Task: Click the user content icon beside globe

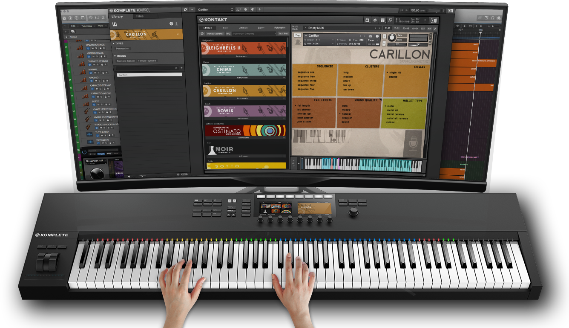Action: (x=177, y=24)
